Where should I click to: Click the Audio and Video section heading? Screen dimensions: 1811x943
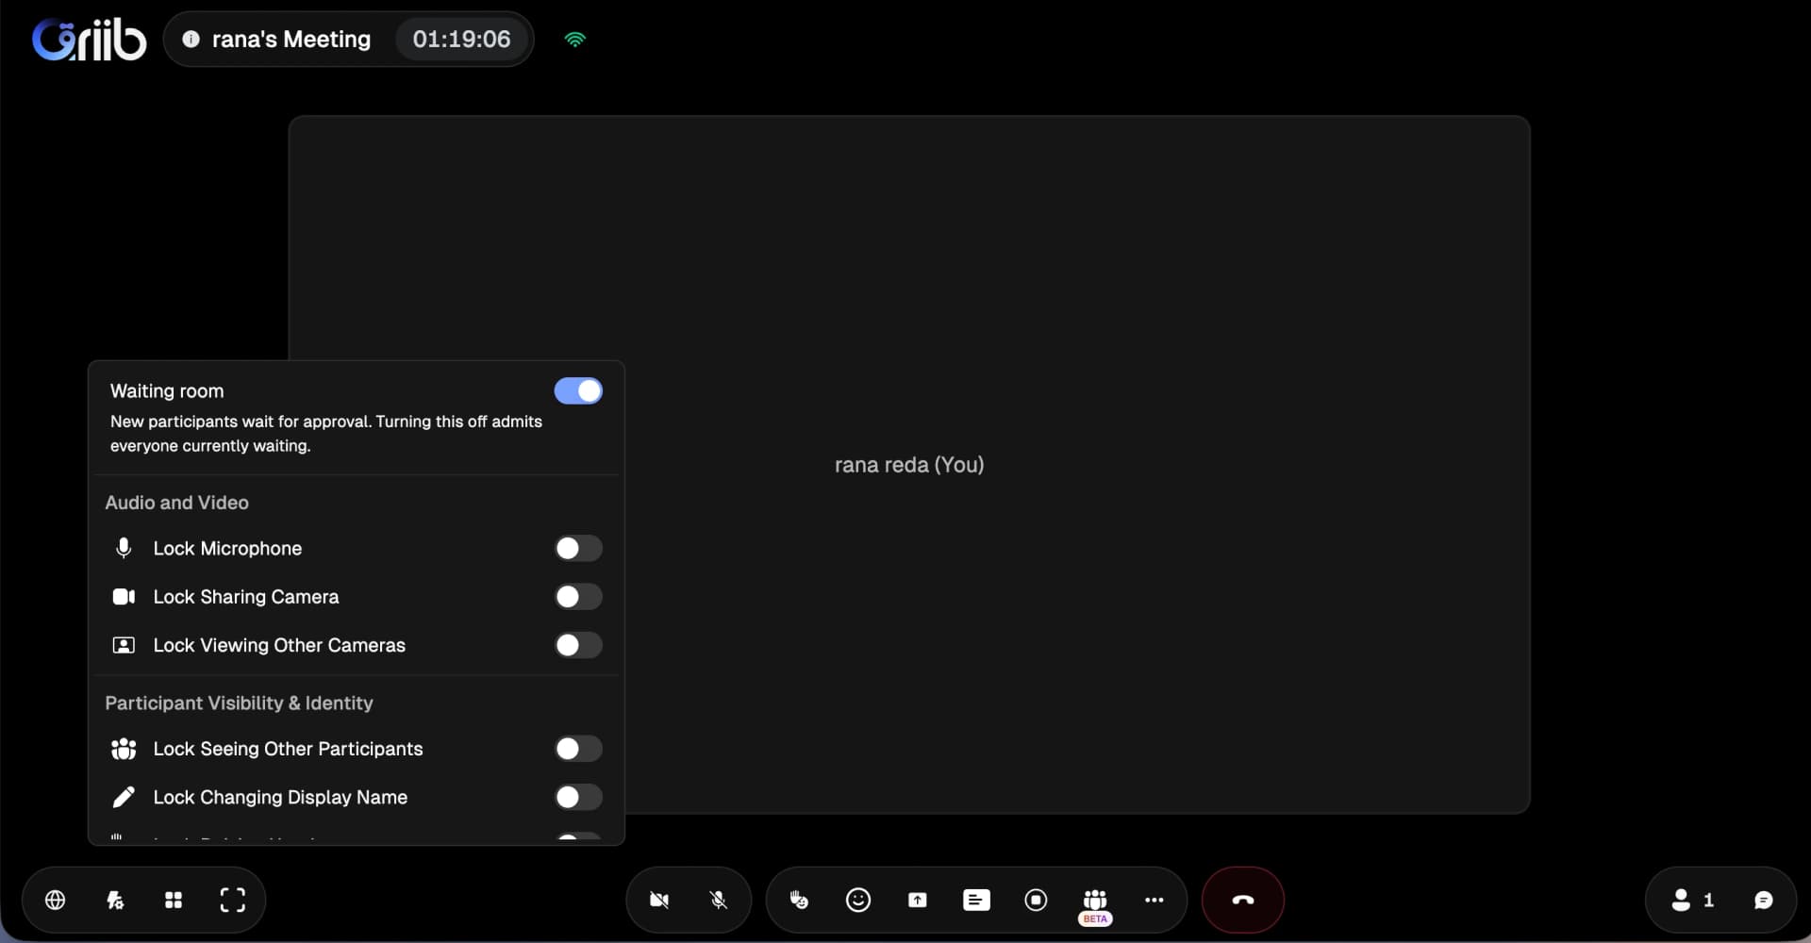click(176, 503)
